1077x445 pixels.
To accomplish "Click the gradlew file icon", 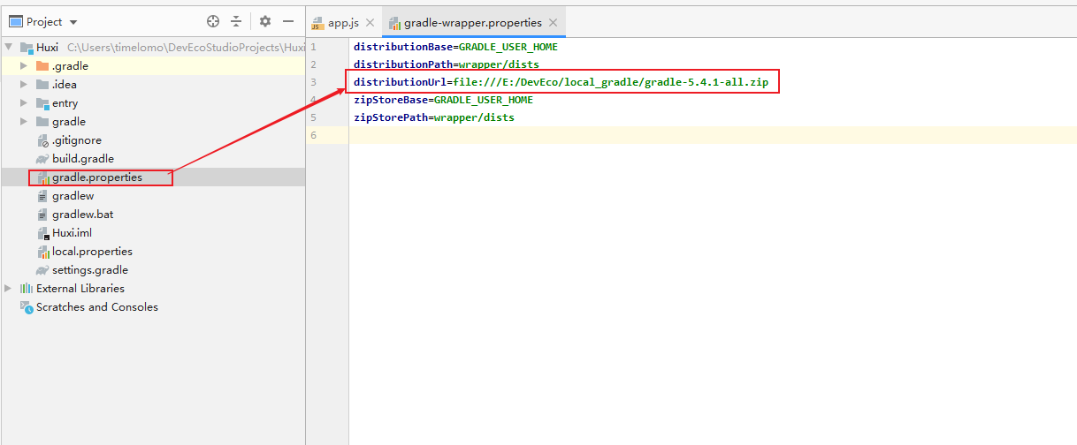I will coord(42,195).
